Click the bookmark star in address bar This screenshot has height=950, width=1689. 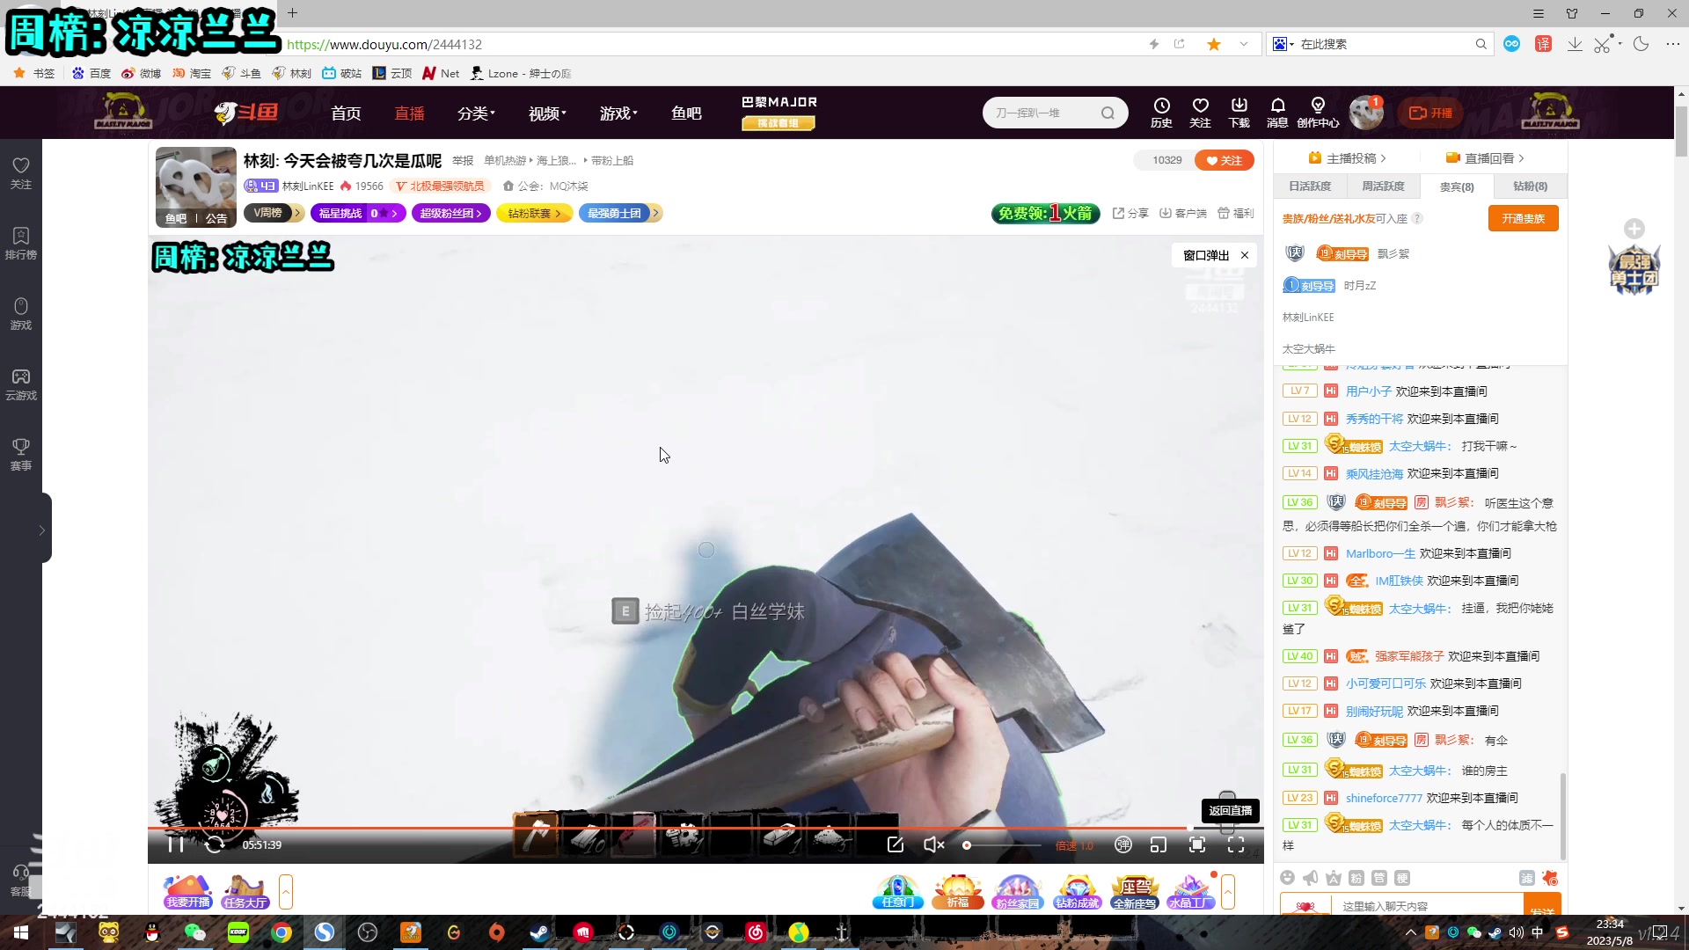point(1214,44)
